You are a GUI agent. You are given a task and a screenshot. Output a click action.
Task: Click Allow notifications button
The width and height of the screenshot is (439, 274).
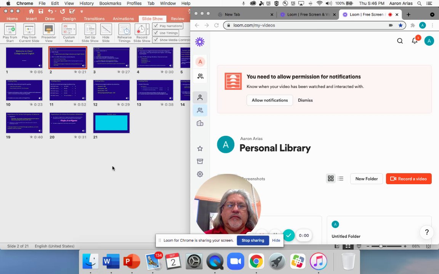click(x=270, y=100)
